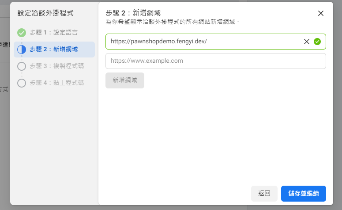Open the 步驟 3：複製程式碼 step label

coord(56,66)
